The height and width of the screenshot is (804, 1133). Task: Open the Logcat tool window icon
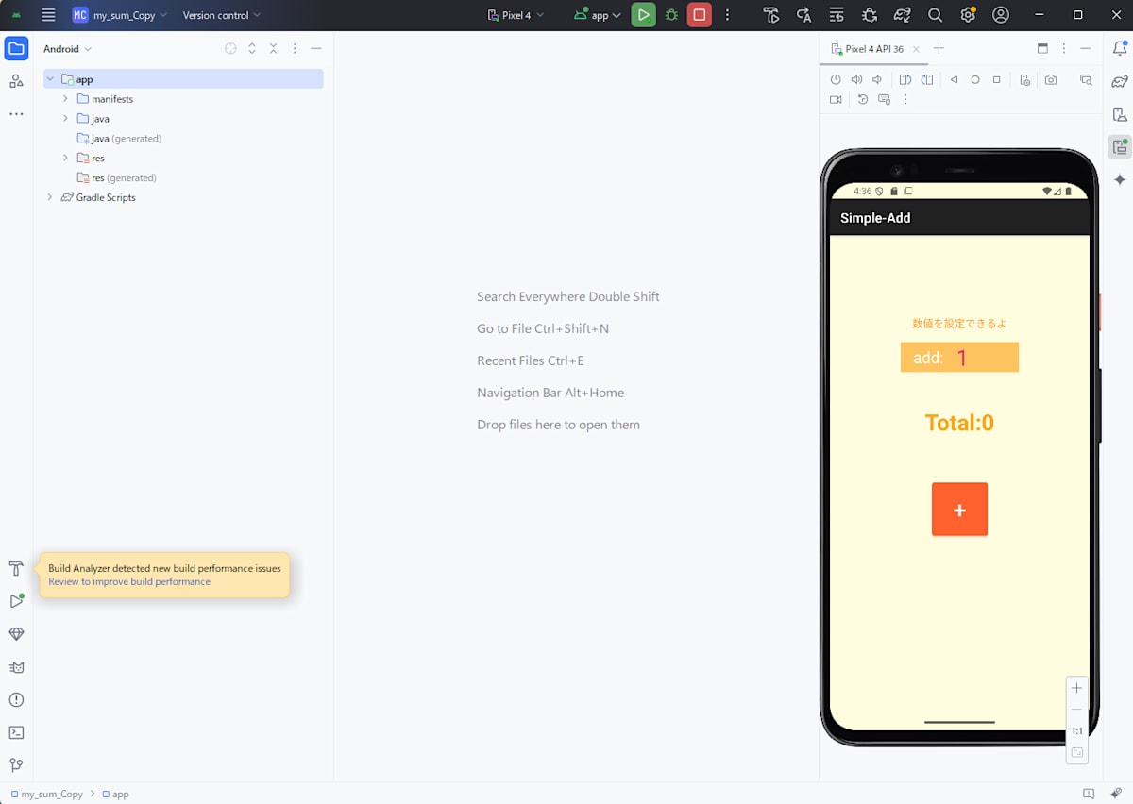(16, 667)
